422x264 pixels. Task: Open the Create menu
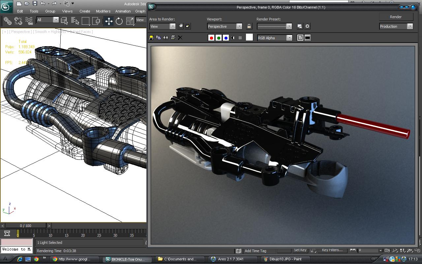85,11
